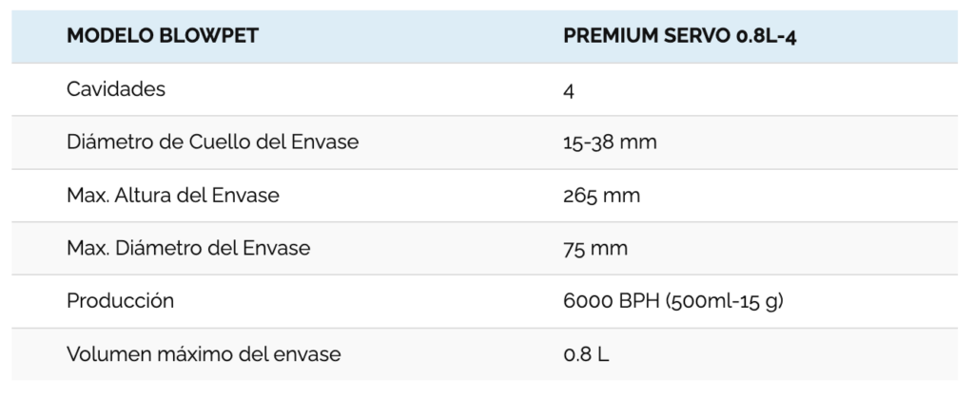Select the 0.8 L value cell

[x=586, y=354]
